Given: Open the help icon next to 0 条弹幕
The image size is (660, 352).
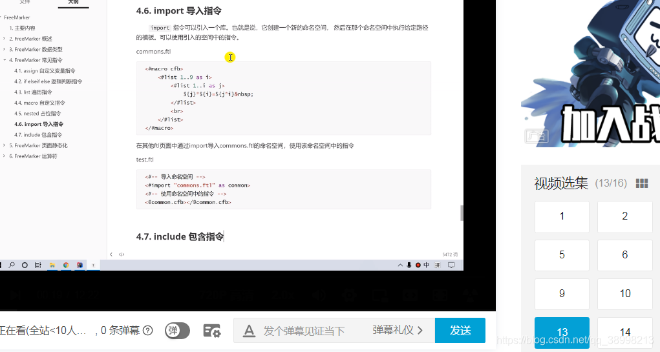Looking at the screenshot, I should coord(148,331).
